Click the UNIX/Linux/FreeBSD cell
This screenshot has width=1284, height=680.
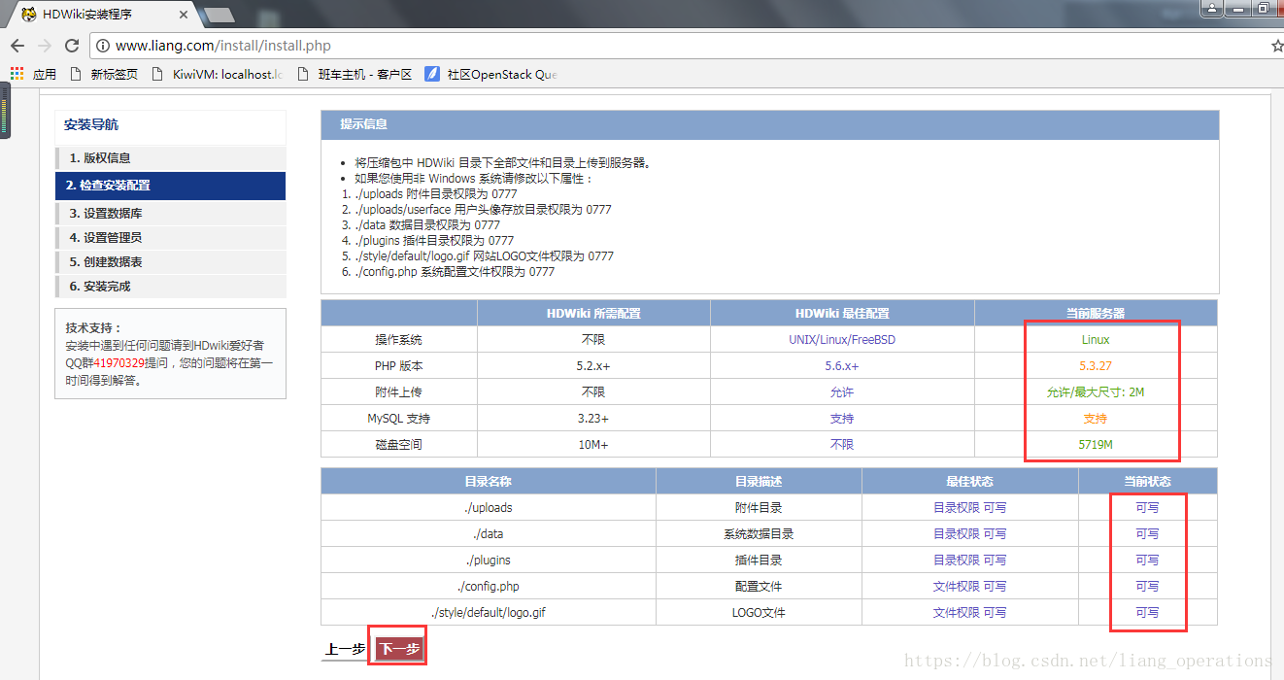click(842, 340)
